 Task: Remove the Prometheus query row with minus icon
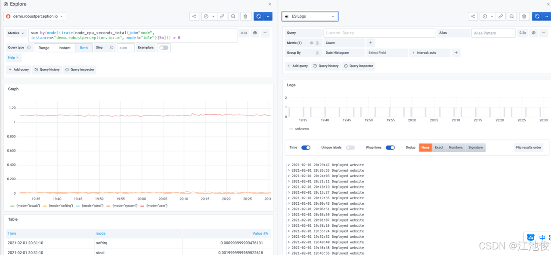click(265, 33)
